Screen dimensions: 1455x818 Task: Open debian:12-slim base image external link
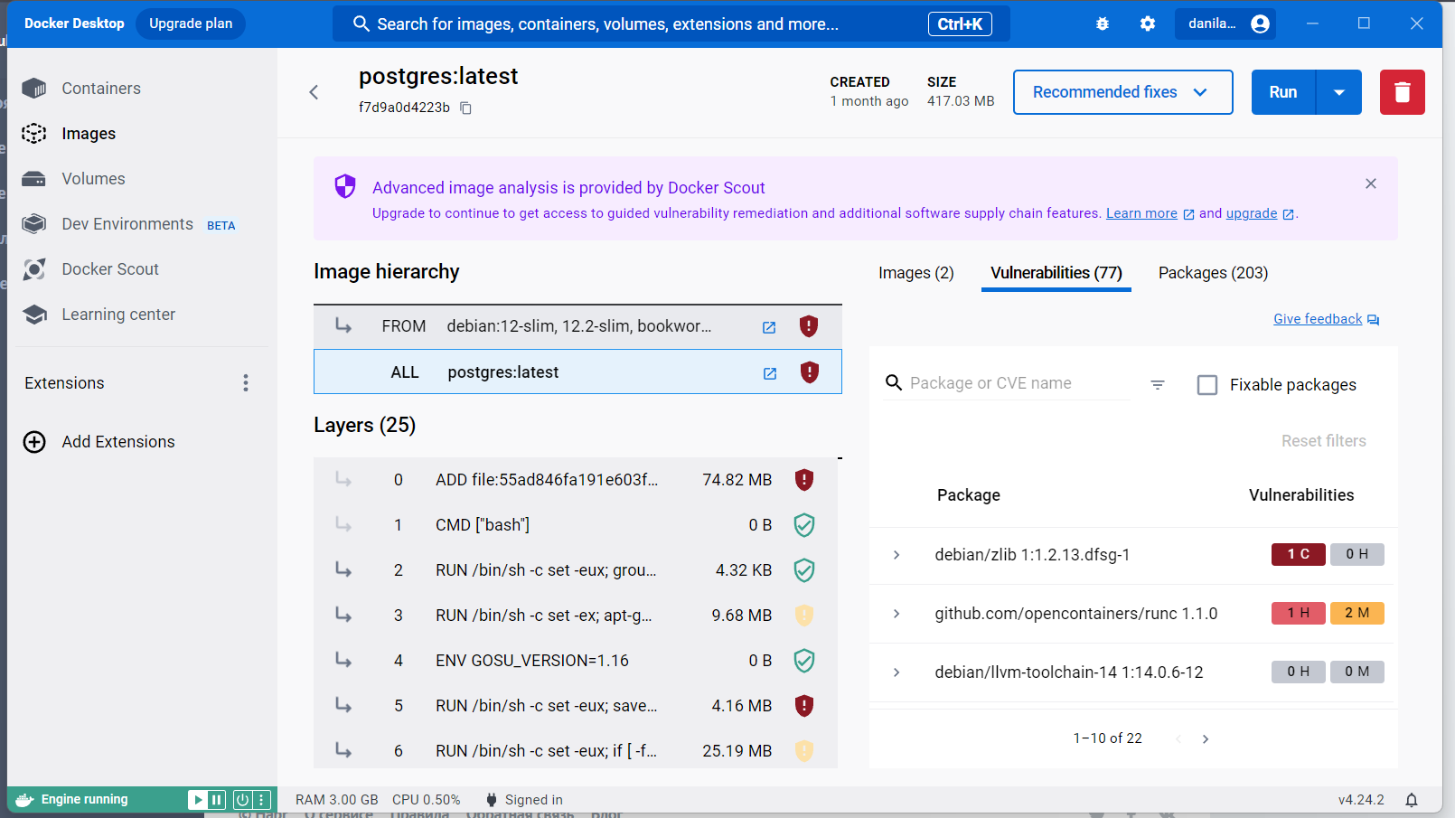769,327
